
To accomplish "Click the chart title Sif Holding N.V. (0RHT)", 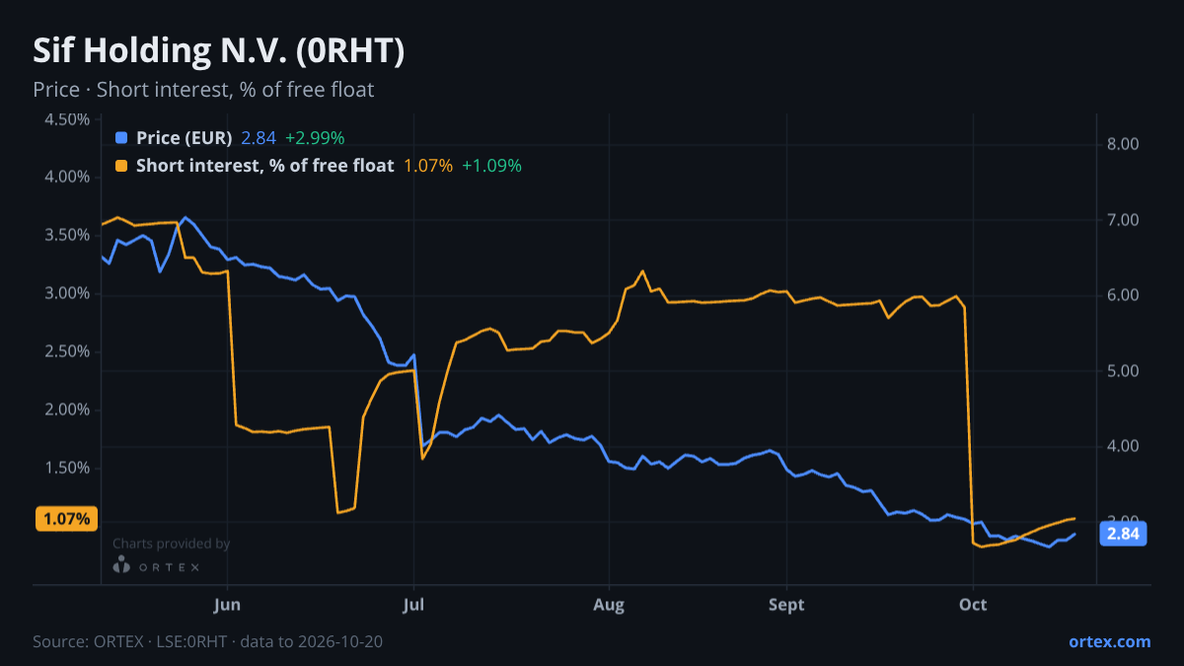I will 219,51.
